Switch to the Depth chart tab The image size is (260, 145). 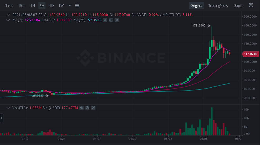(238, 6)
